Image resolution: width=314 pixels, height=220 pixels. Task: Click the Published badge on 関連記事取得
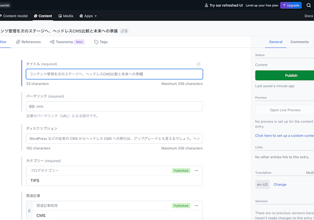181,206
